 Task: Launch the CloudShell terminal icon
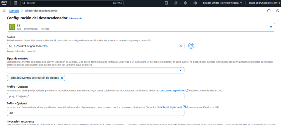pyautogui.click(x=166, y=3)
